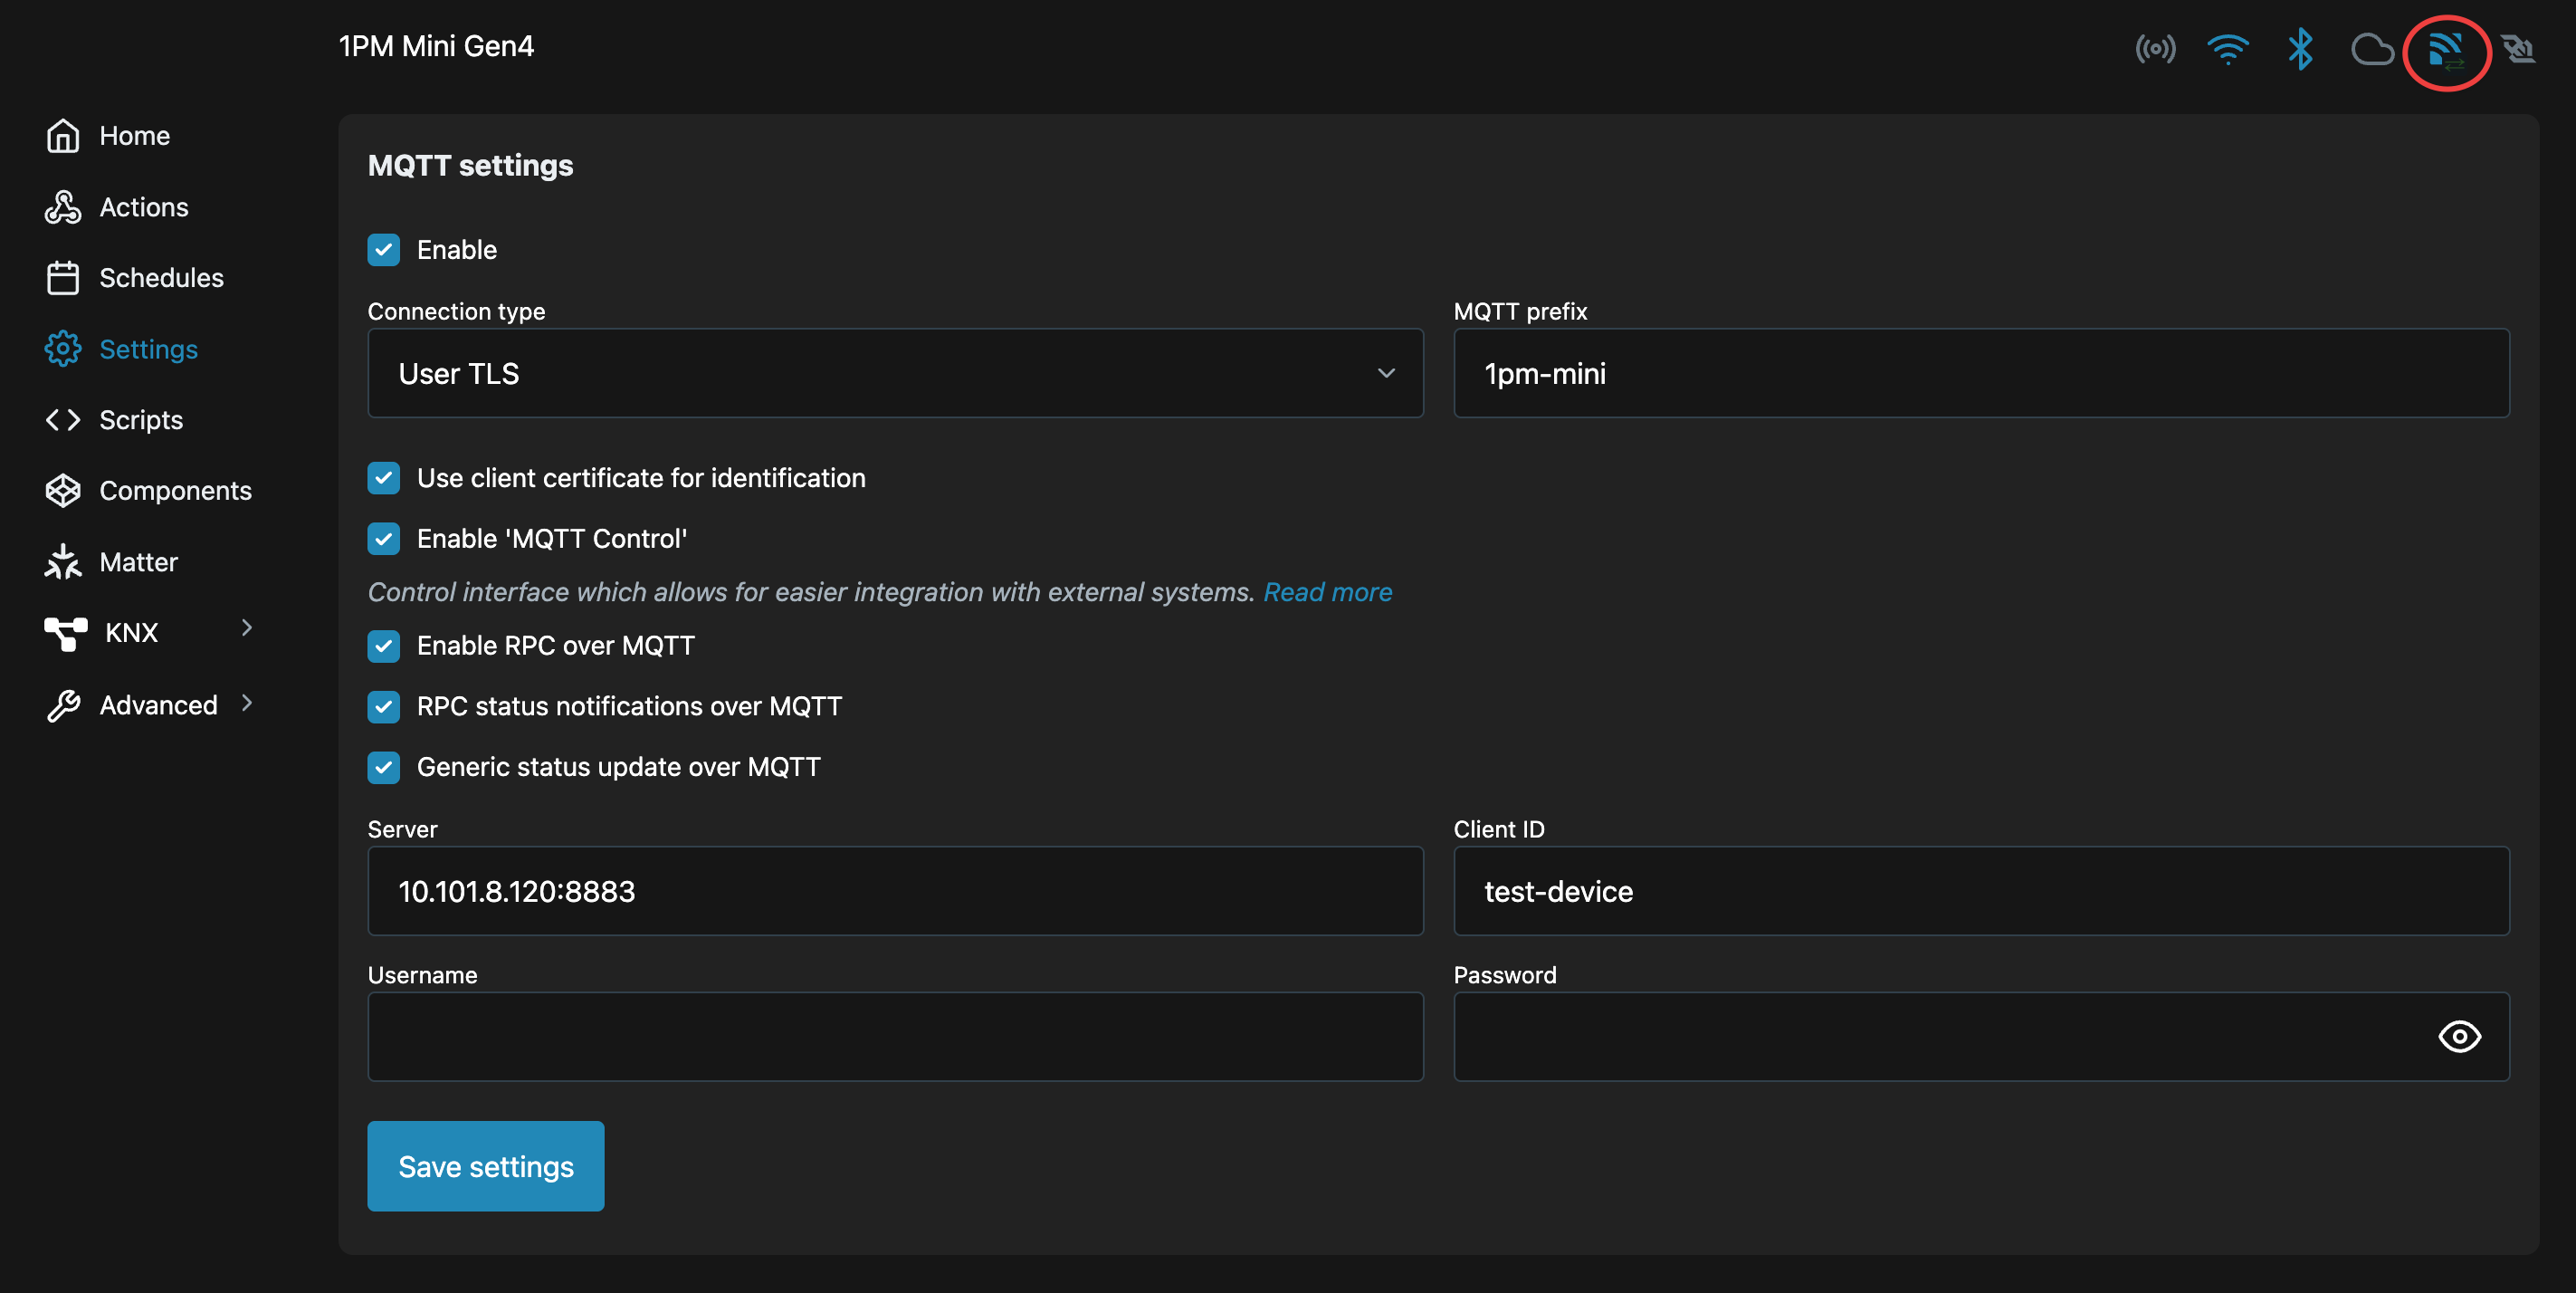The width and height of the screenshot is (2576, 1293).
Task: Open Schedules in the sidebar
Action: point(160,278)
